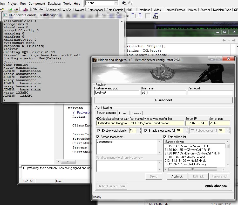Select the list-style component palette icon
Screen dimensions: 238x205
coord(140,16)
